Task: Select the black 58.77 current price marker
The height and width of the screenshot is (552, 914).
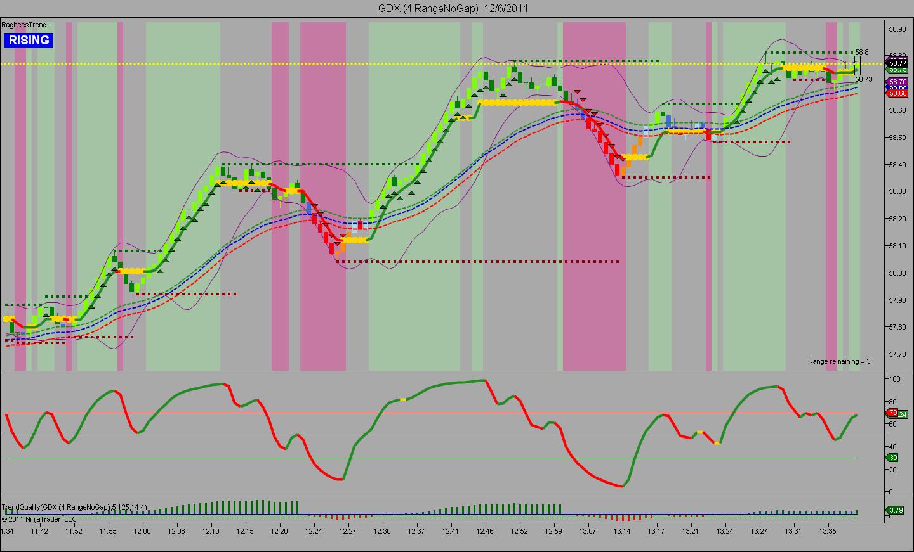Action: pos(897,63)
